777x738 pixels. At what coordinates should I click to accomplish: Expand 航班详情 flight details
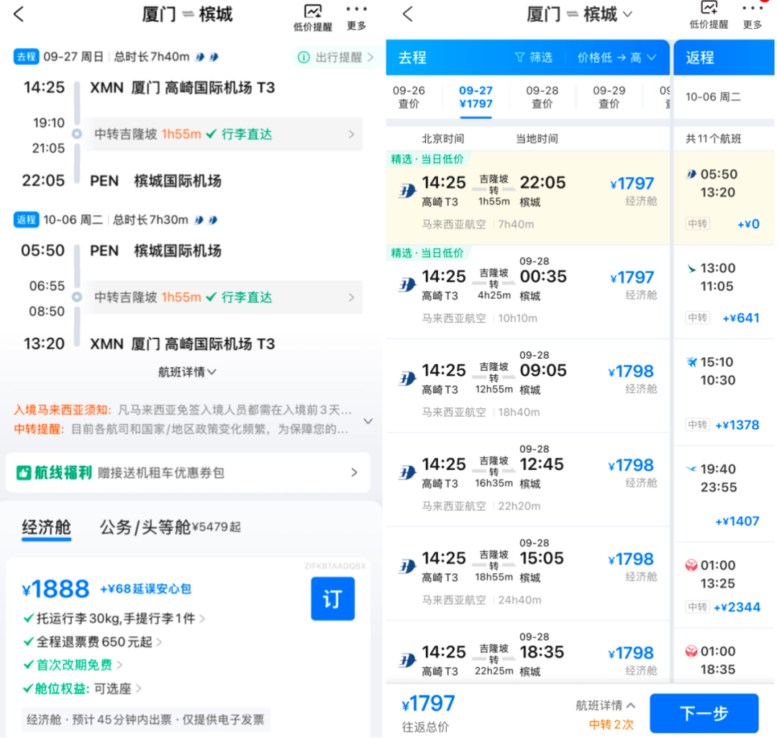(x=187, y=372)
